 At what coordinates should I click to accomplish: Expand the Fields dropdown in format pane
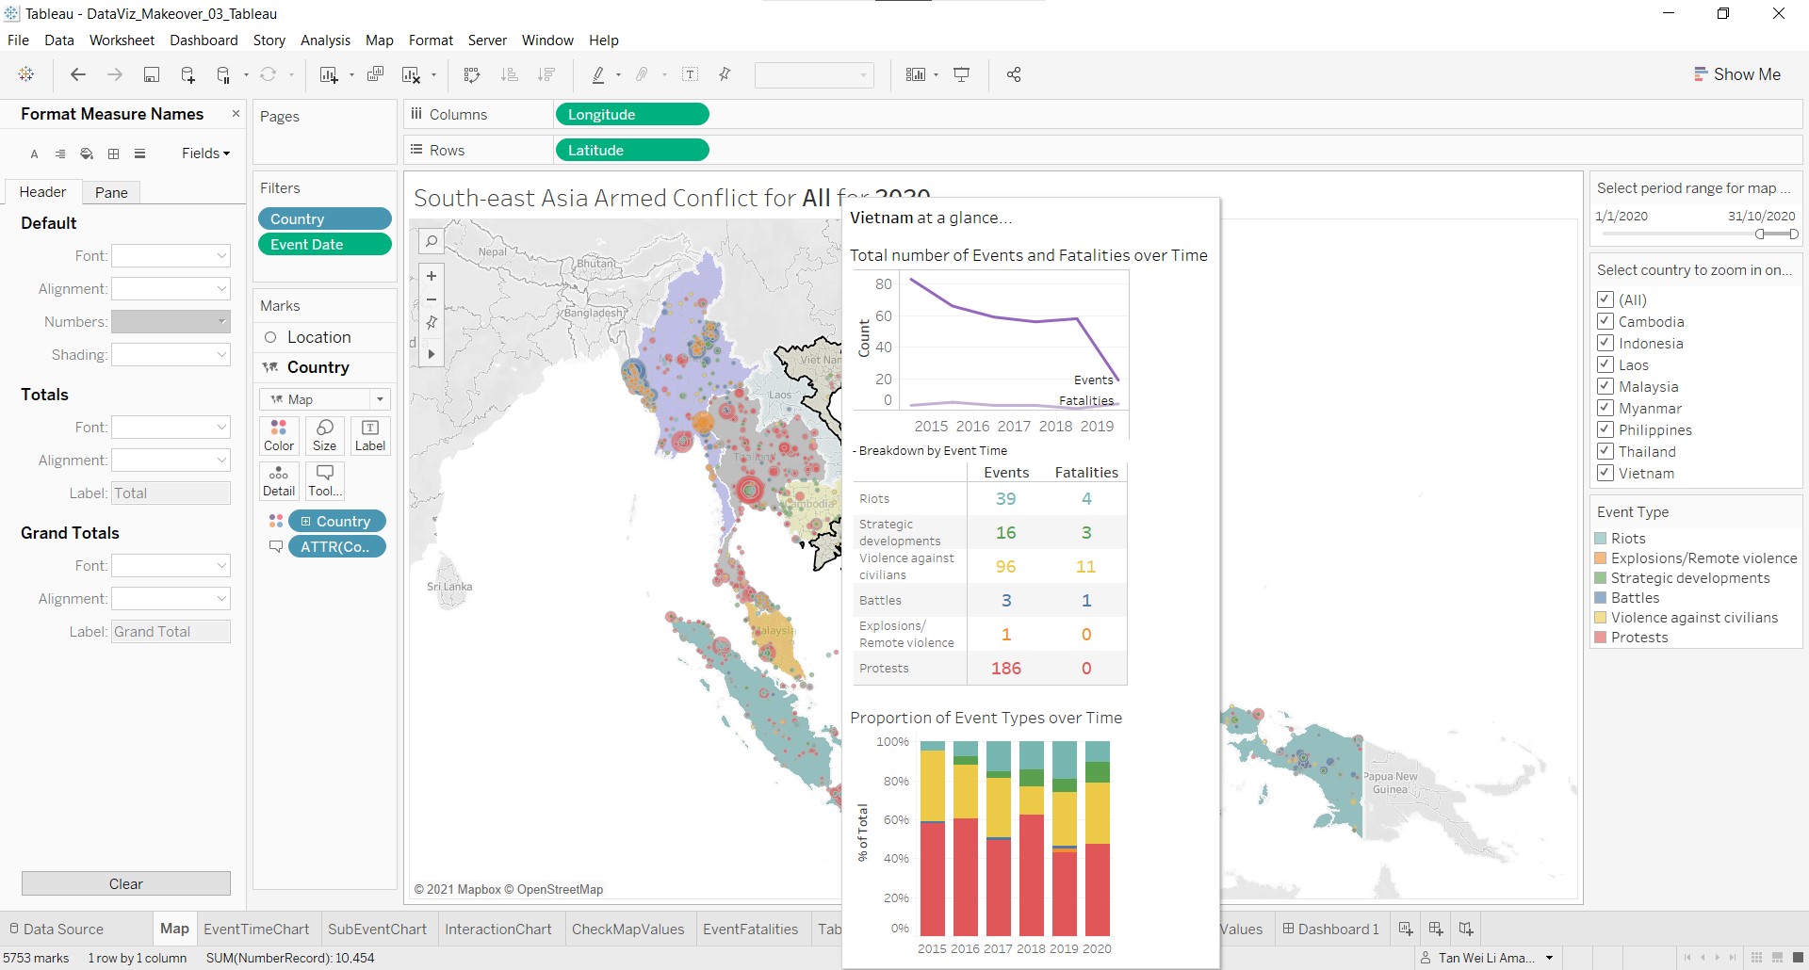pos(205,154)
